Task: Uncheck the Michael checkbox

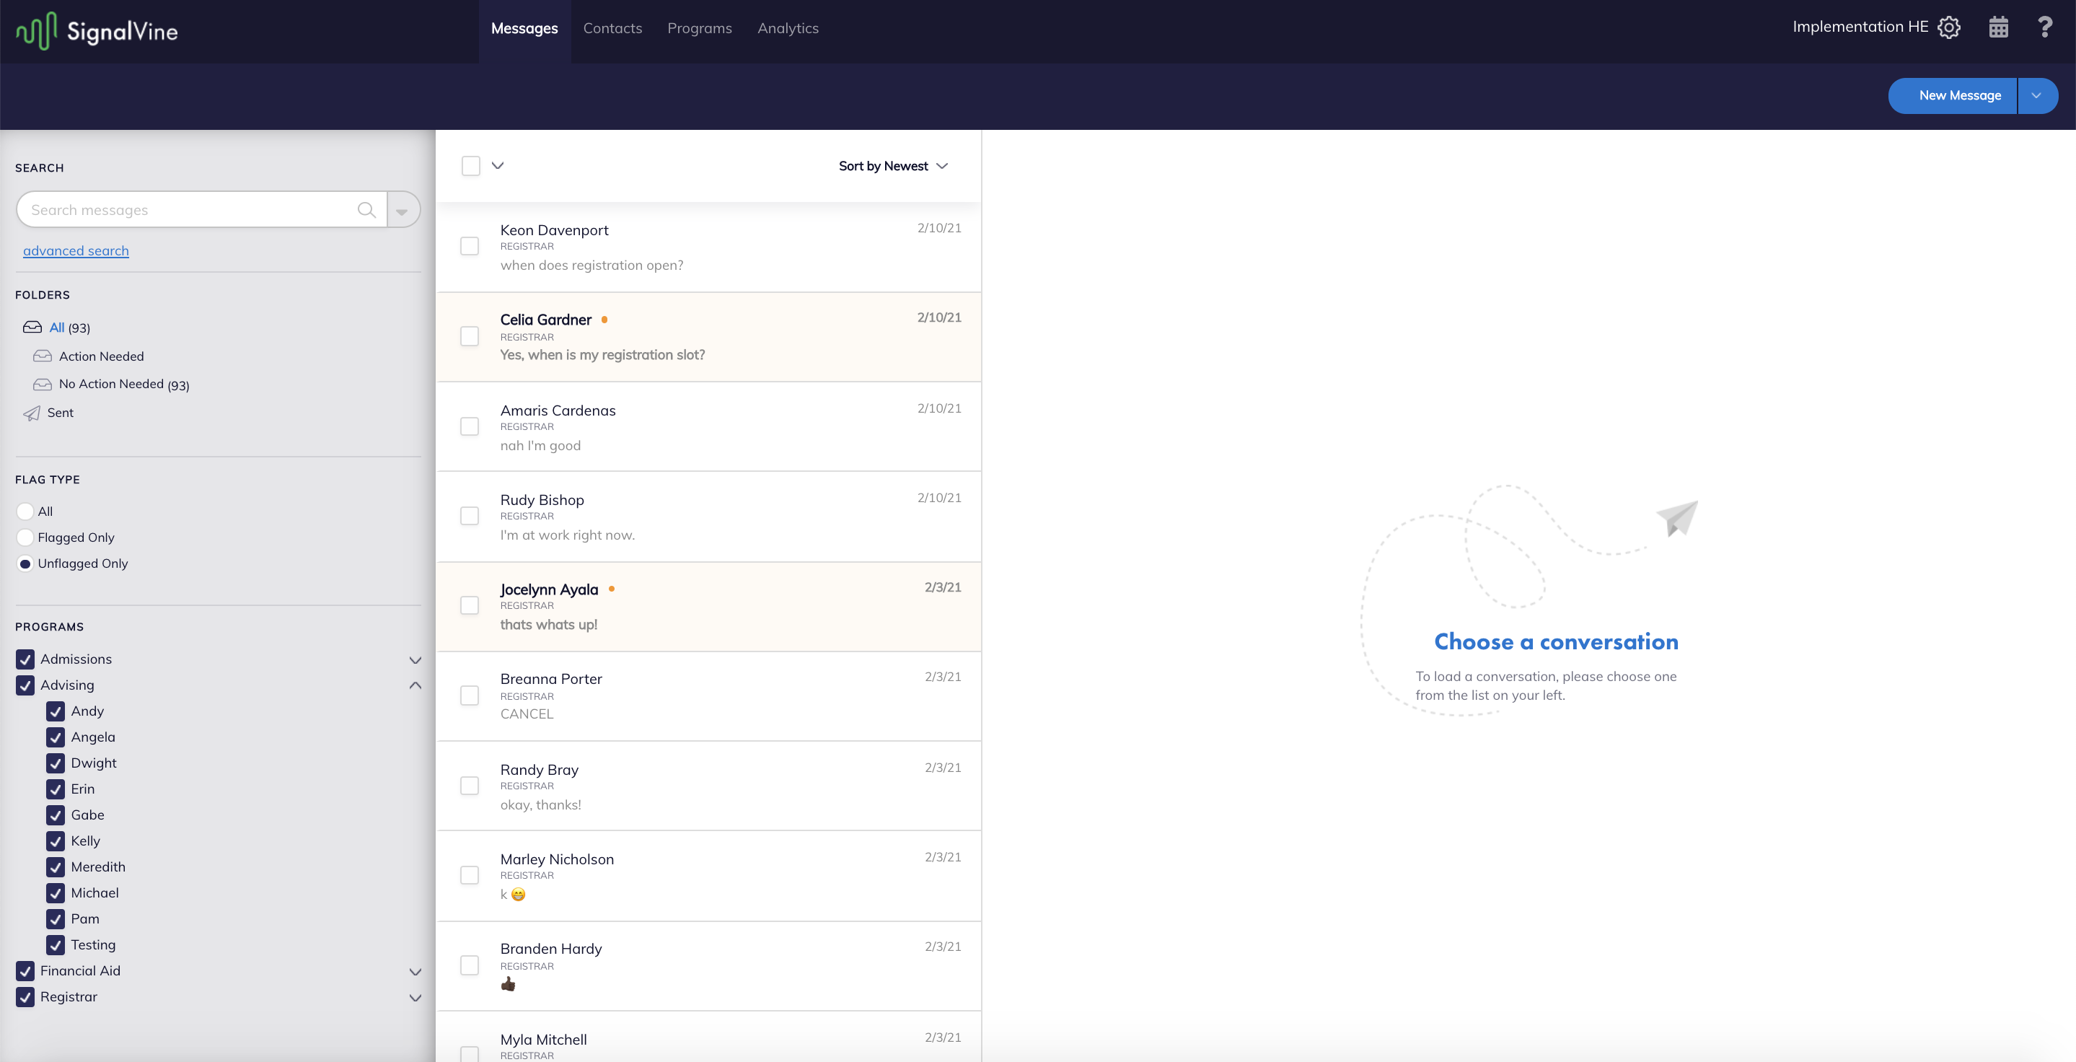Action: point(56,892)
